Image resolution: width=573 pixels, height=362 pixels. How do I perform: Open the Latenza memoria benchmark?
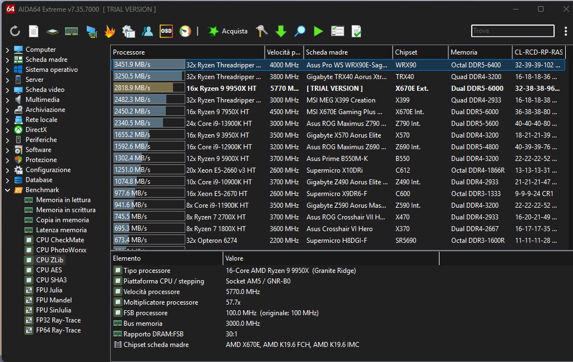click(61, 230)
